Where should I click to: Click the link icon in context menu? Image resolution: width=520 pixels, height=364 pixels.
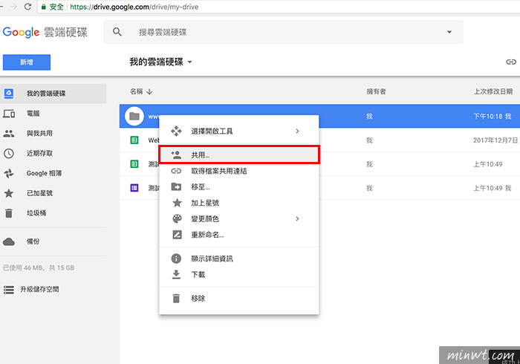(176, 171)
